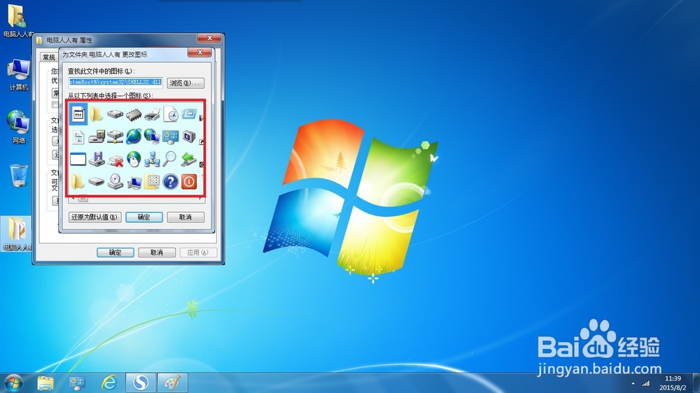This screenshot has width=700, height=393.
Task: Pick the networked computers icon
Action: click(x=152, y=159)
